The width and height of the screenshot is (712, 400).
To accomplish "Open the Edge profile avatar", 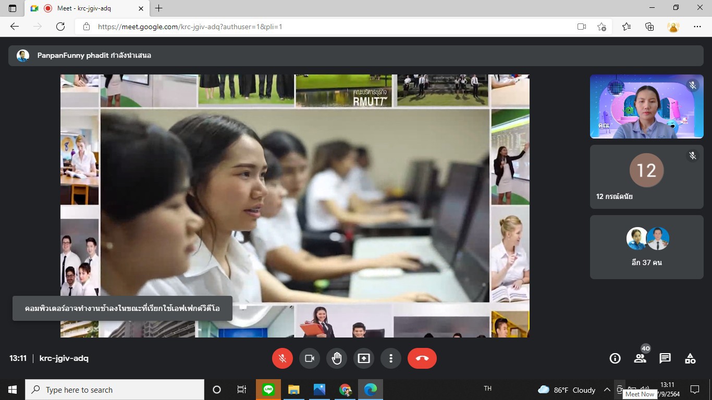I will point(673,27).
